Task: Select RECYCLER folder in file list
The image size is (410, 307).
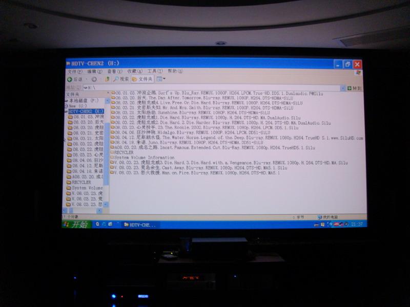Action: click(x=122, y=152)
